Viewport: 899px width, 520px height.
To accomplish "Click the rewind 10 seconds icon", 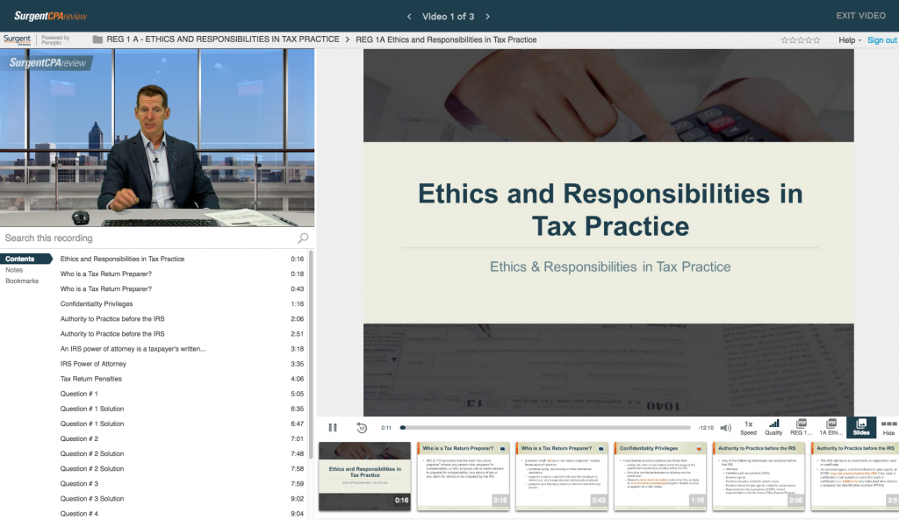I will pos(362,427).
